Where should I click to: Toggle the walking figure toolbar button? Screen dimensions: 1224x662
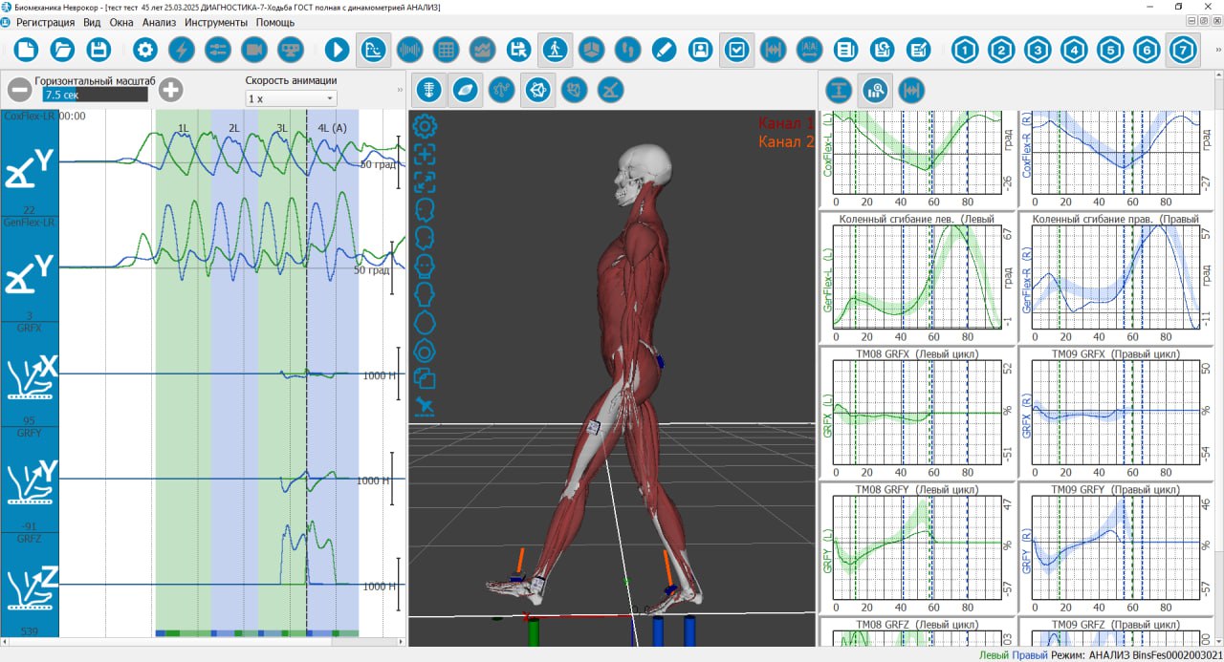[x=555, y=50]
